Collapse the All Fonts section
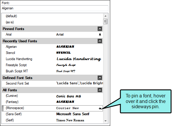This screenshot has height=126, width=174. coord(100,90)
